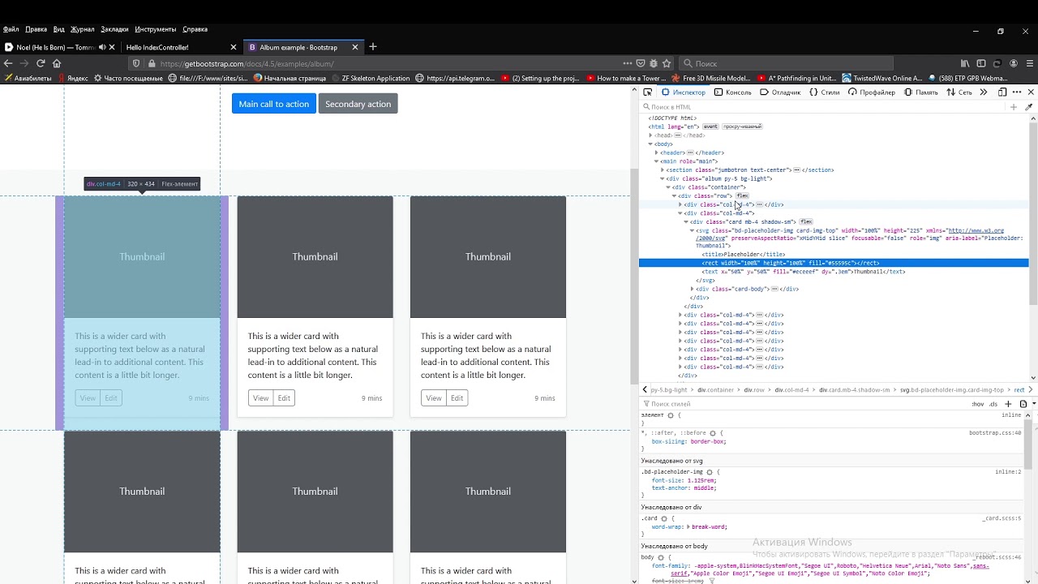Toggle .cls class panel

pyautogui.click(x=993, y=404)
